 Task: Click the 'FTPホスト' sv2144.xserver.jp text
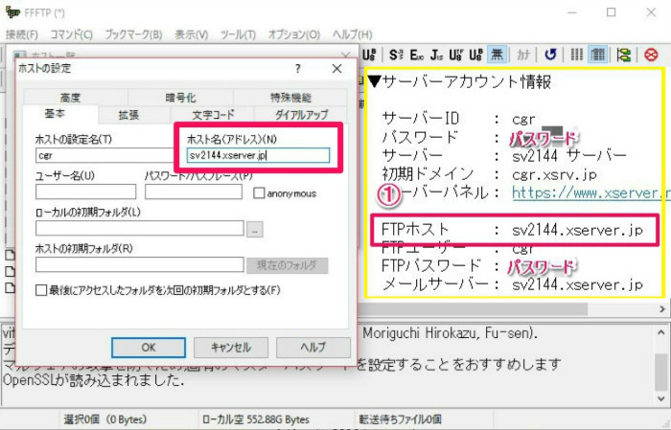(x=577, y=231)
